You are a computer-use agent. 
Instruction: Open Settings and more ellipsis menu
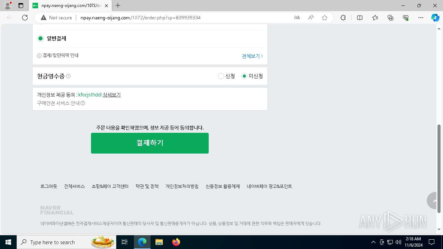[421, 18]
